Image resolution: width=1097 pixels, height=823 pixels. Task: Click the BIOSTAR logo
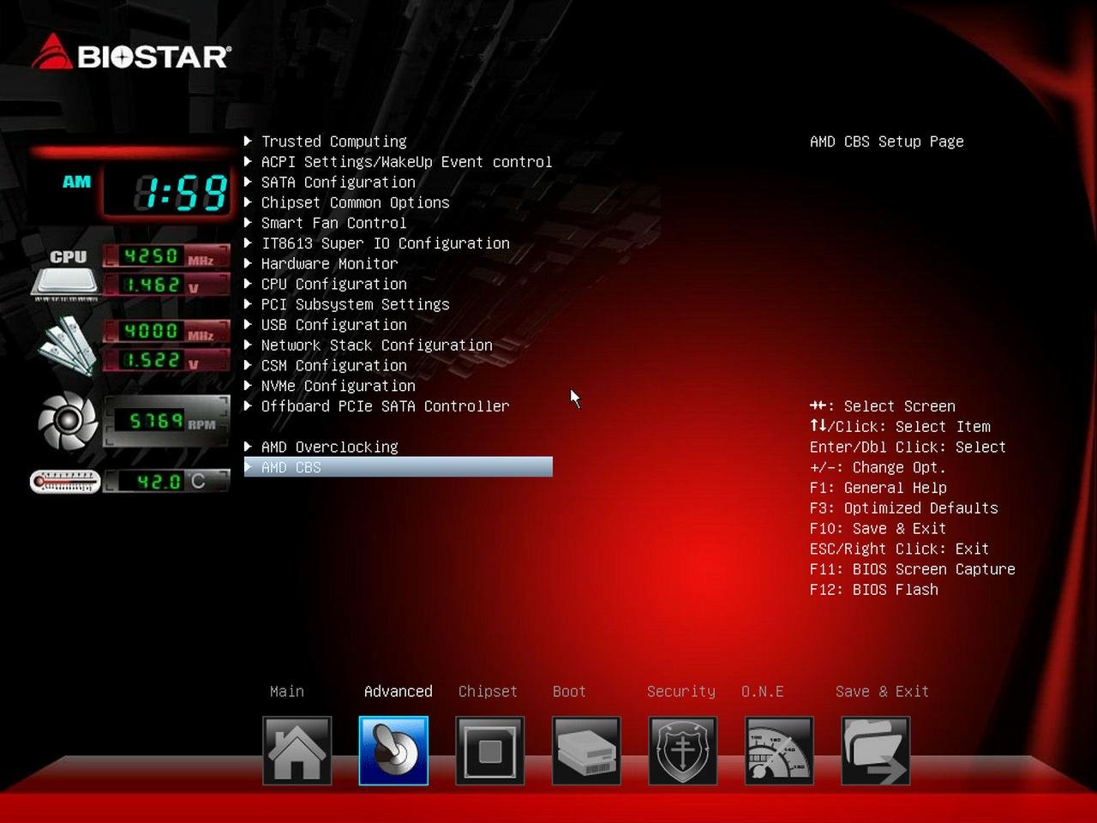click(x=131, y=54)
